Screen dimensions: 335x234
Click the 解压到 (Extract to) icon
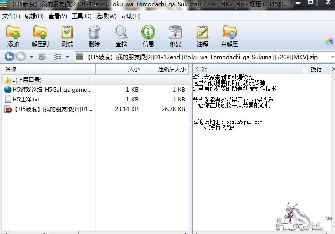point(40,36)
